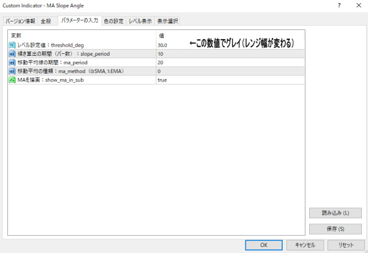
Task: Confirm settings with the OK button
Action: pyautogui.click(x=263, y=244)
